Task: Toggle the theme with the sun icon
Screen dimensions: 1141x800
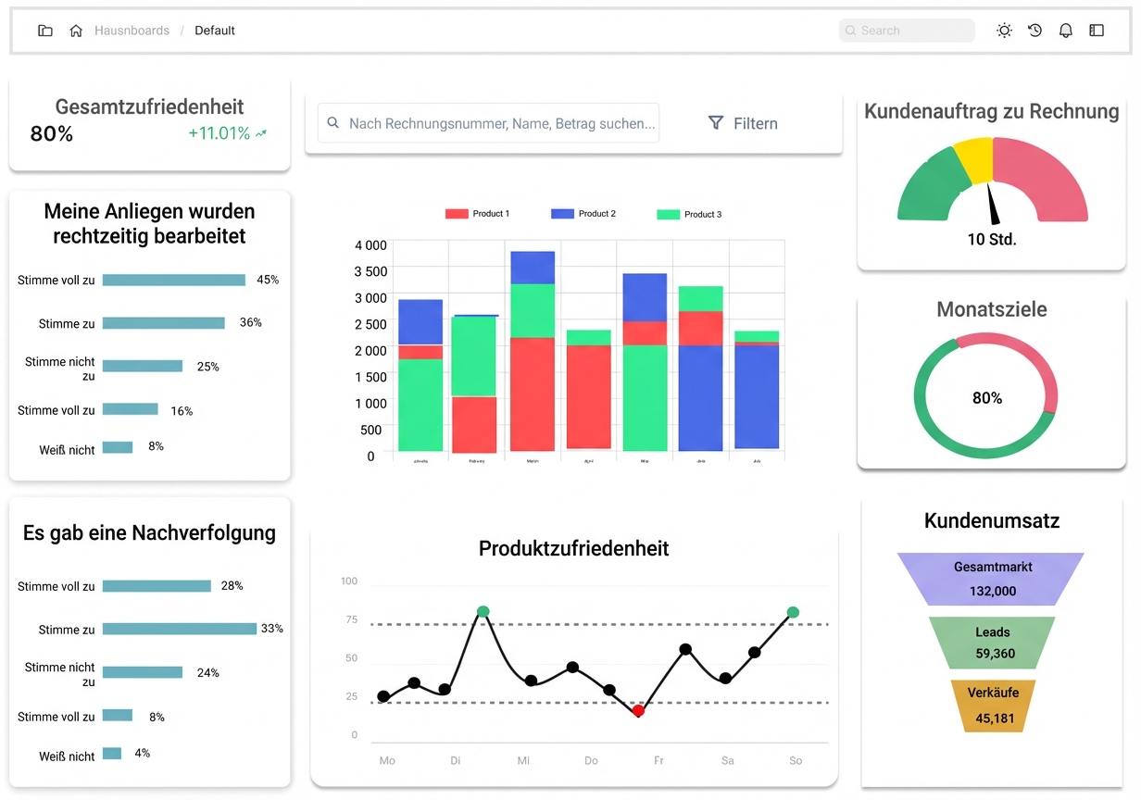Action: 1004,30
